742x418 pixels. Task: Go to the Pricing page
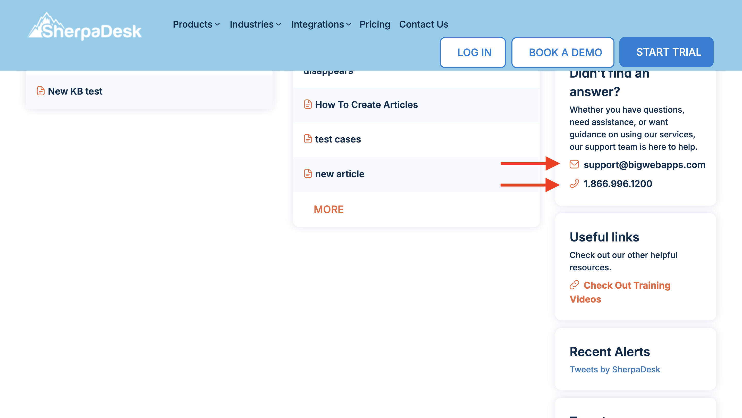point(374,24)
